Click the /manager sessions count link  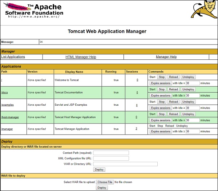(x=137, y=129)
